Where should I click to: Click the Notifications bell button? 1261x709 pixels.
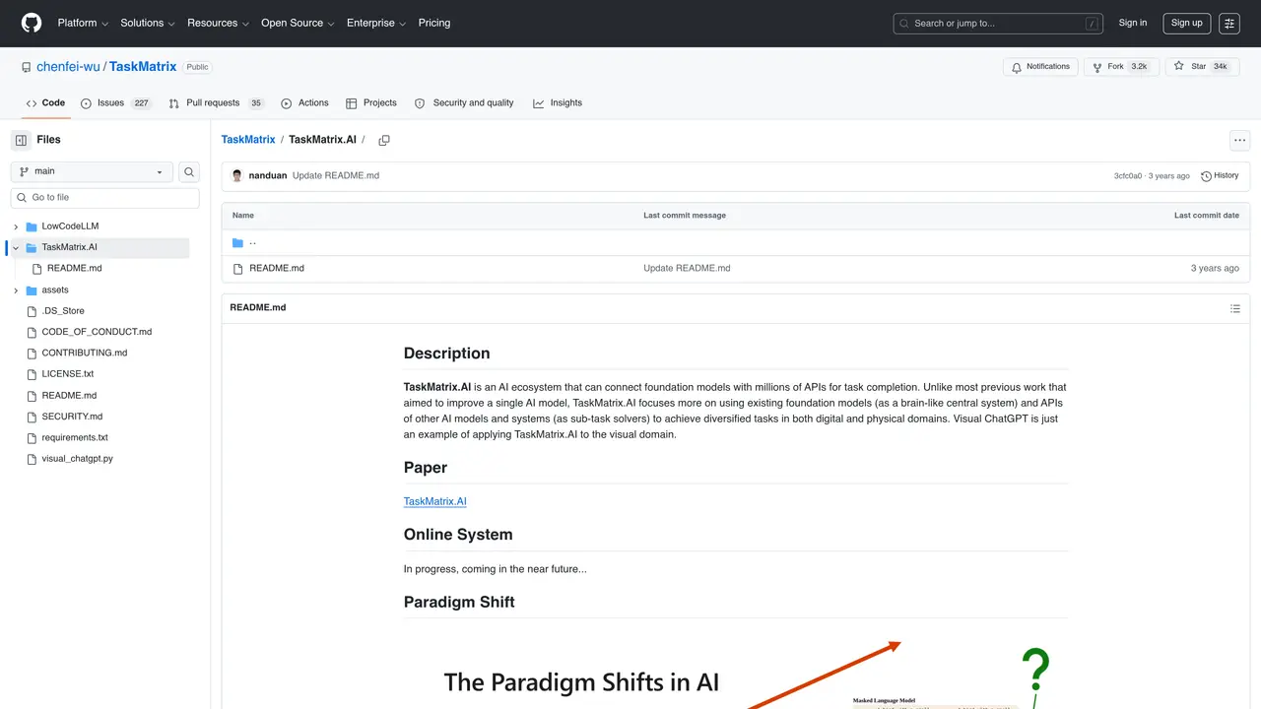point(1040,67)
